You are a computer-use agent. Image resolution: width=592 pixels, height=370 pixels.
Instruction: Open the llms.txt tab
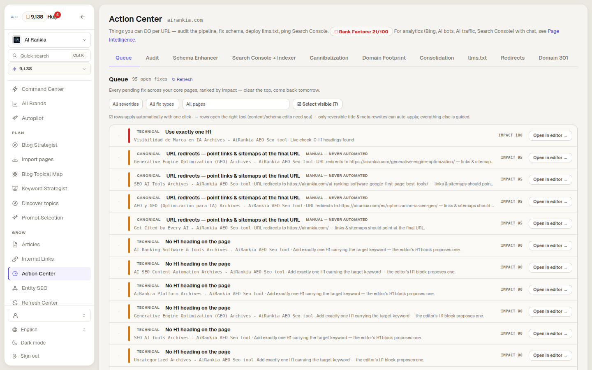click(477, 58)
